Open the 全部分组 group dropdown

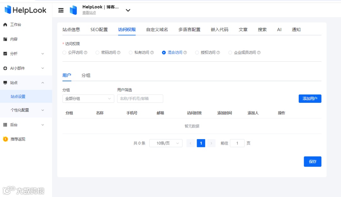tap(88, 99)
